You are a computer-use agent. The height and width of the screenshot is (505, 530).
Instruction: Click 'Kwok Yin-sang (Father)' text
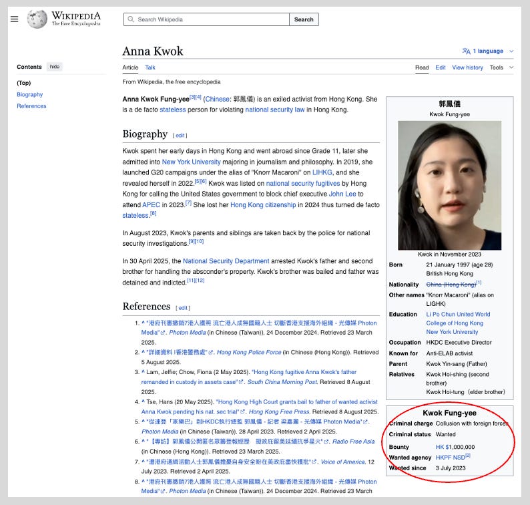tap(457, 364)
